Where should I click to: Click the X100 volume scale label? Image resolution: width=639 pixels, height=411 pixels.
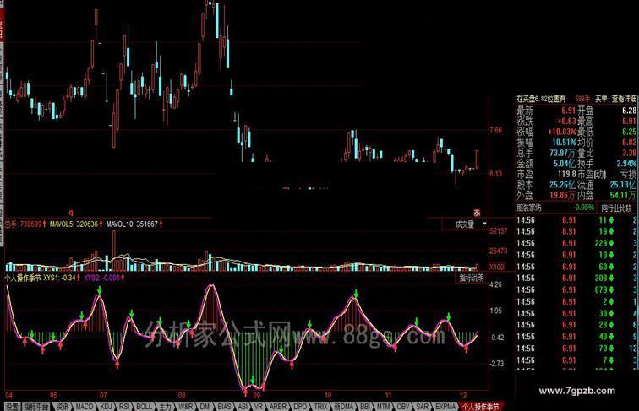pyautogui.click(x=497, y=267)
